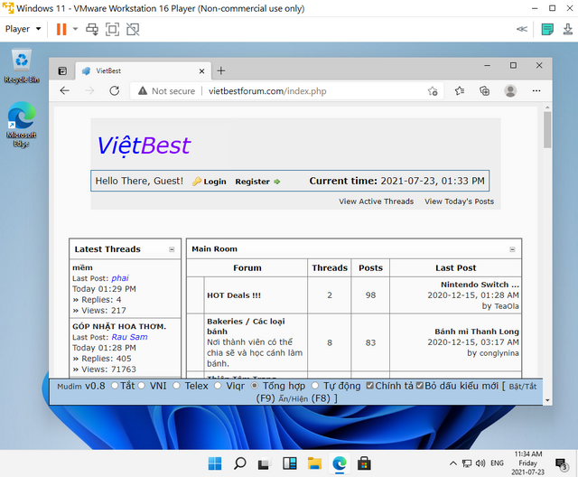
Task: Open the Edge profile avatar
Action: click(x=510, y=90)
